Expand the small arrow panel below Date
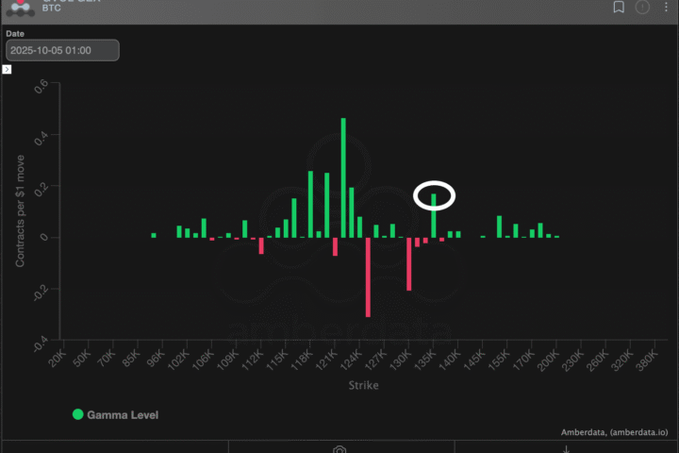Screen dimensions: 679x453 point(8,70)
